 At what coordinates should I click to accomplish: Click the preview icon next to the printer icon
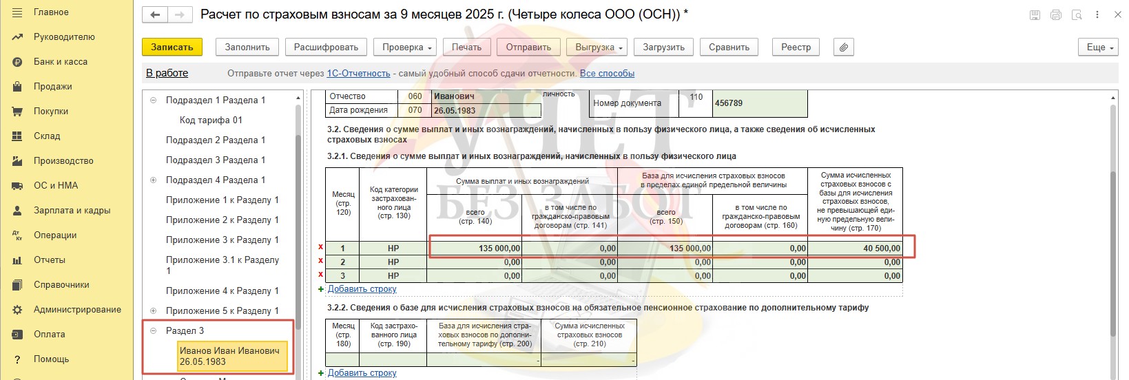click(1077, 14)
